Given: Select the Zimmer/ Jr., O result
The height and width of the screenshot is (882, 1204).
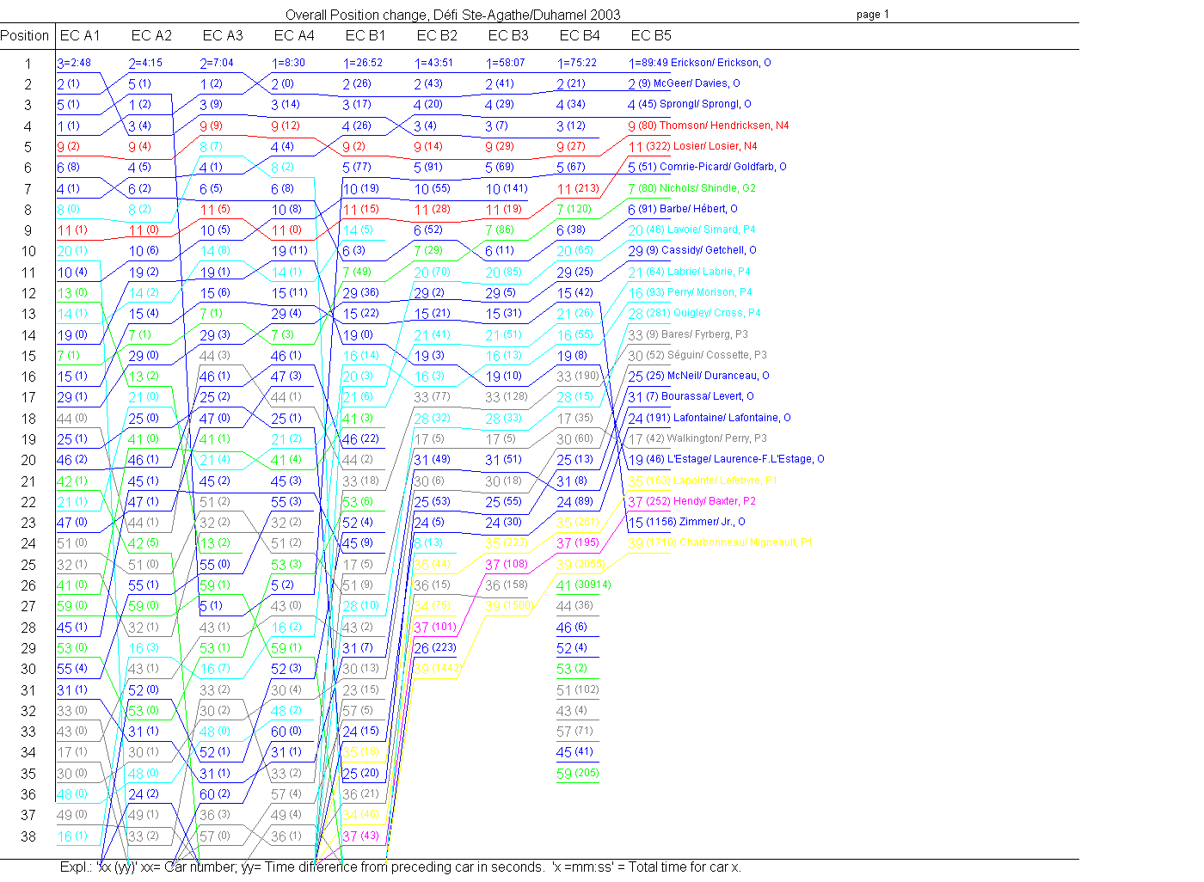Looking at the screenshot, I should click(686, 522).
